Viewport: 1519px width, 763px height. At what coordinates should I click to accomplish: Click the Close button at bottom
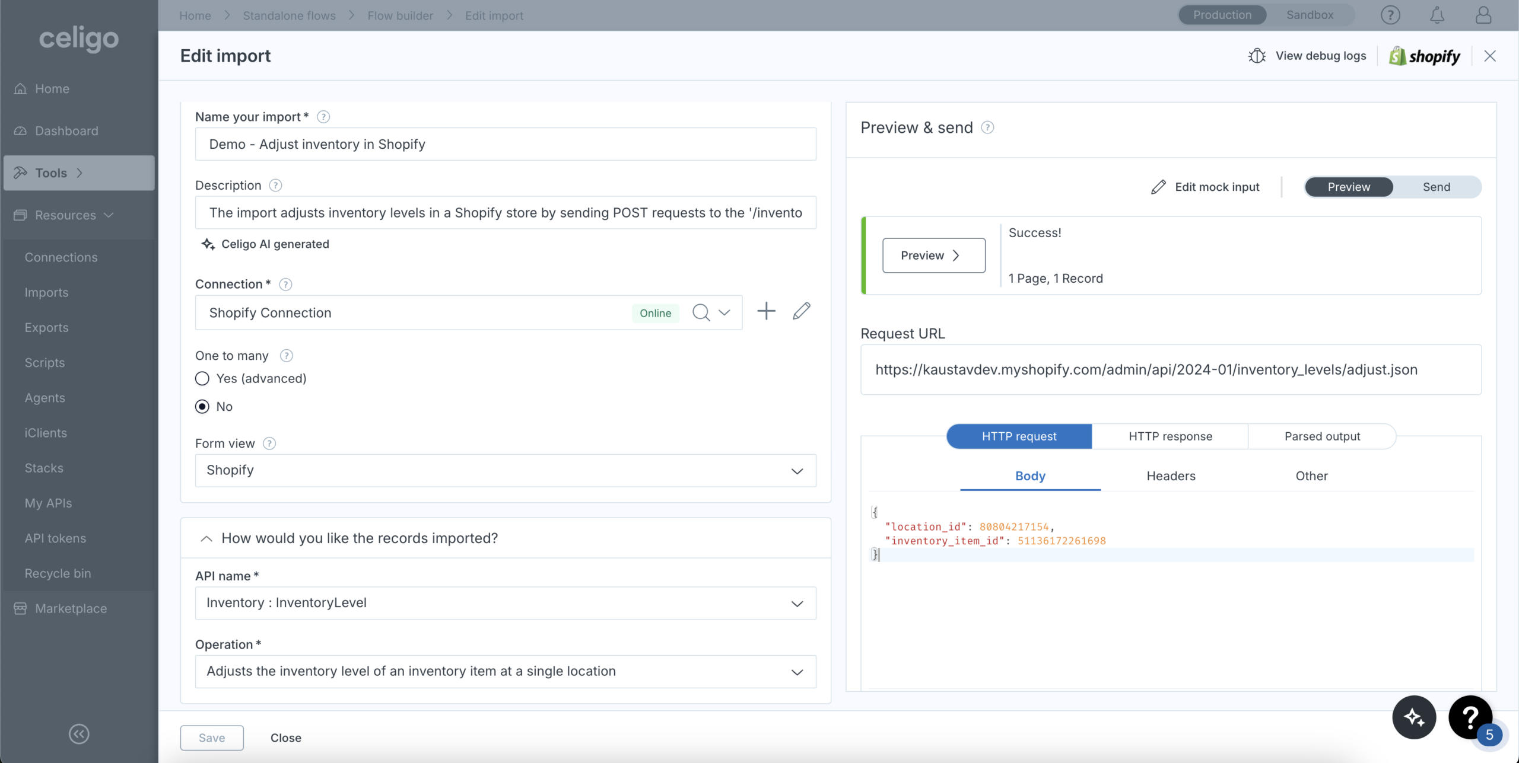286,738
